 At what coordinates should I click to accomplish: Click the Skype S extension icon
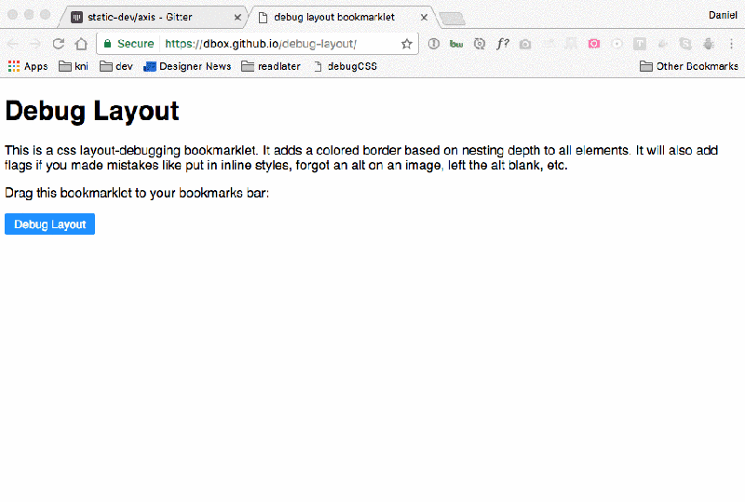coord(685,44)
